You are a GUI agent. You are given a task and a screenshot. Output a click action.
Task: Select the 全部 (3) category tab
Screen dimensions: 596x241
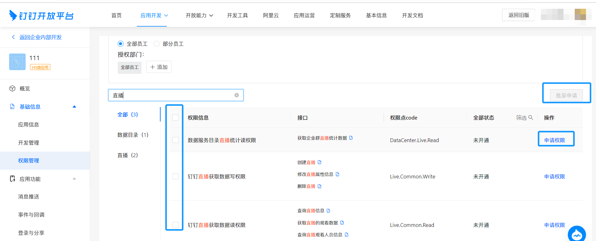tap(127, 115)
